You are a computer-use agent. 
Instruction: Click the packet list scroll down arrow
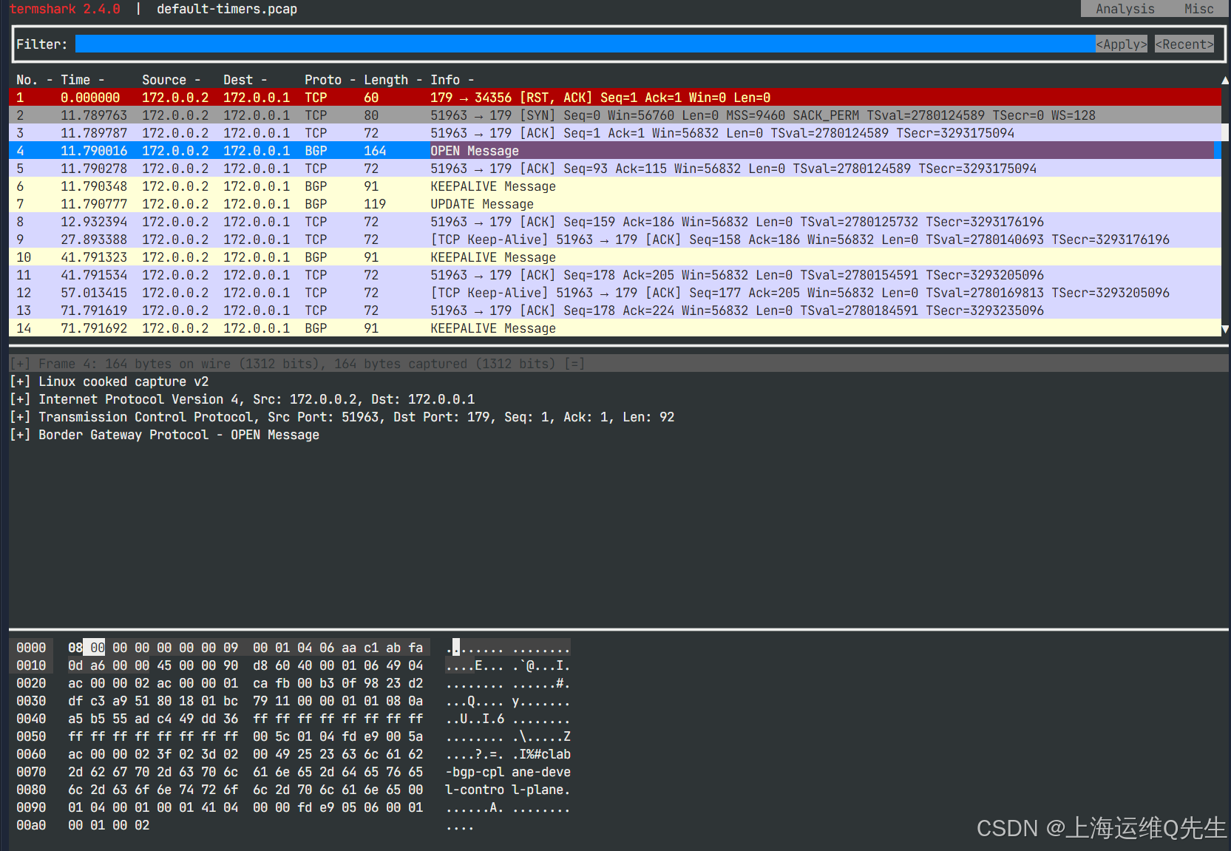click(x=1225, y=329)
